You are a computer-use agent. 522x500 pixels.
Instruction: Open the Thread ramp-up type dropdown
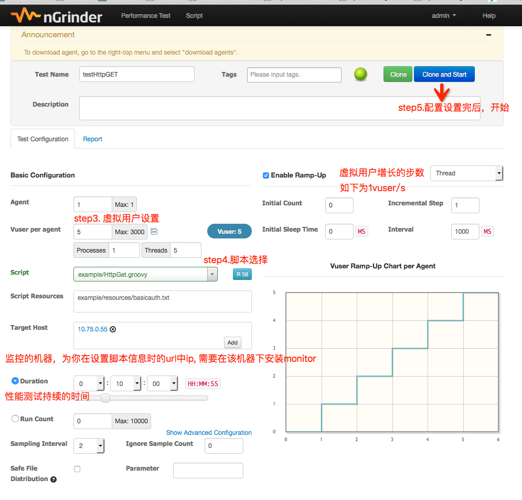(466, 173)
